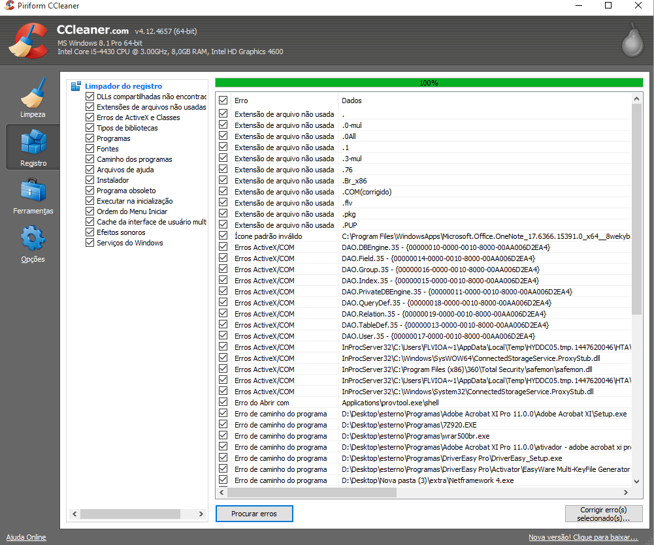
Task: Uncheck Caminho dos programas
Action: pyautogui.click(x=90, y=159)
